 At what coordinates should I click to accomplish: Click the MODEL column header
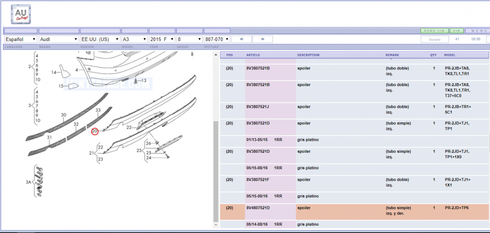[450, 55]
